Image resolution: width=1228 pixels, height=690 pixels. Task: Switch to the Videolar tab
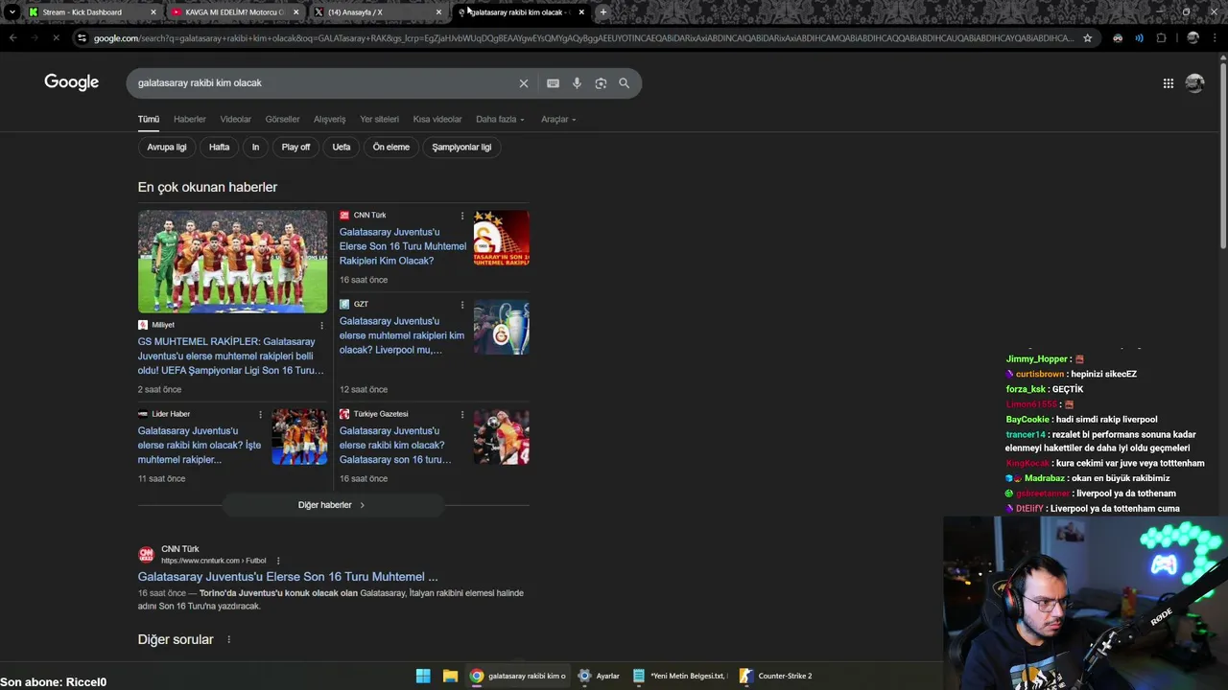[x=236, y=120]
